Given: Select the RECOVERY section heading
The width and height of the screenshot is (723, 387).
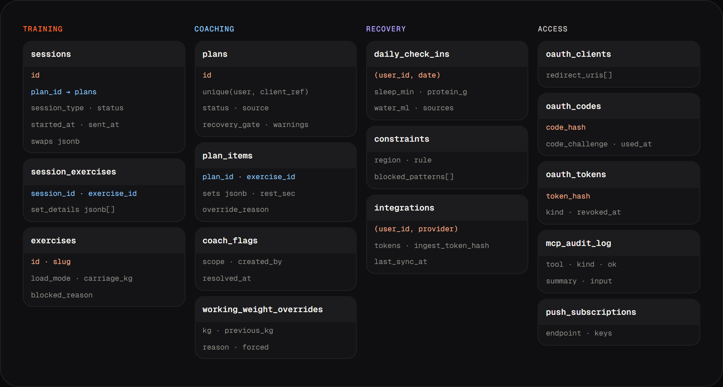Looking at the screenshot, I should [386, 29].
